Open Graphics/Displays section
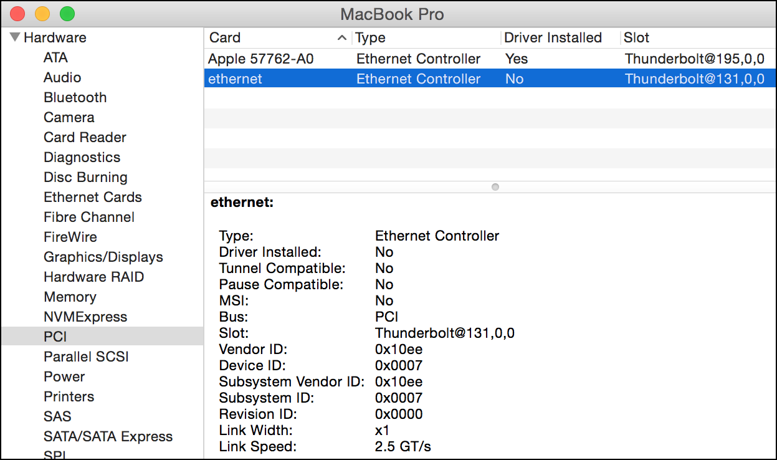The image size is (777, 460). [103, 257]
